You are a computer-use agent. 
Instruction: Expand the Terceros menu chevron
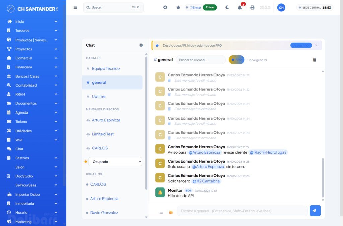pyautogui.click(x=56, y=30)
